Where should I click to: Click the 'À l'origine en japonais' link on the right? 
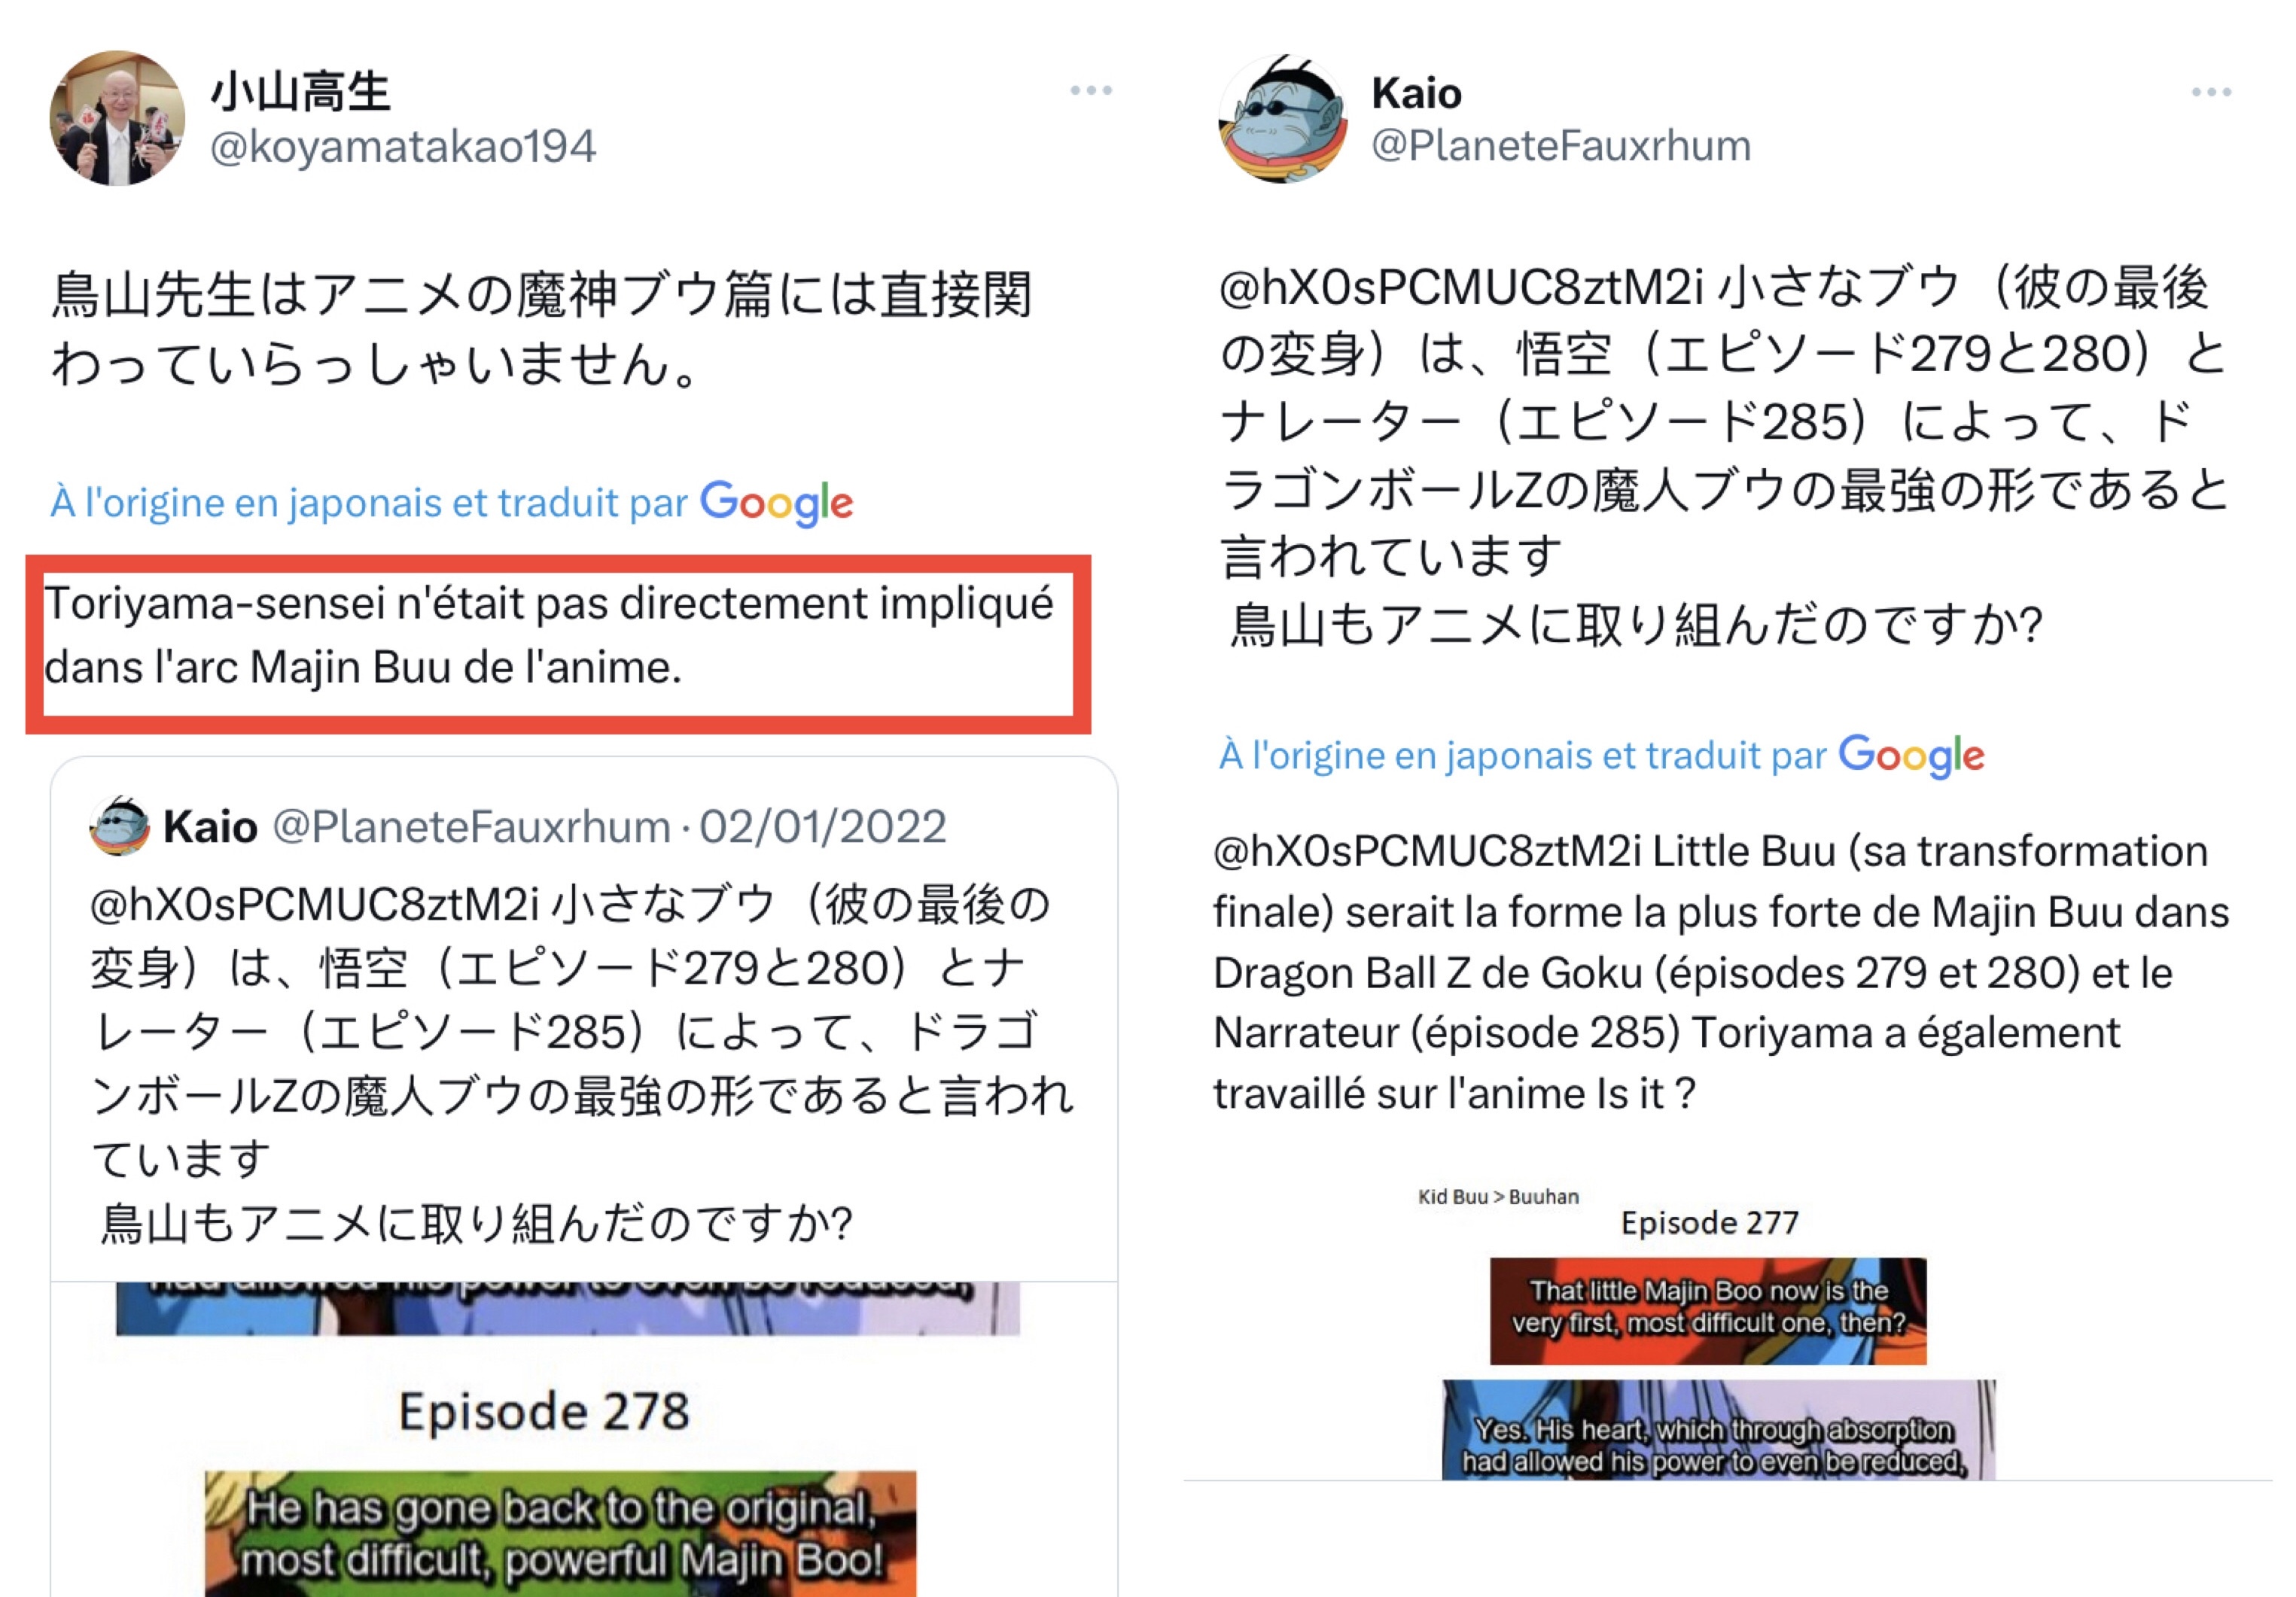(1523, 755)
